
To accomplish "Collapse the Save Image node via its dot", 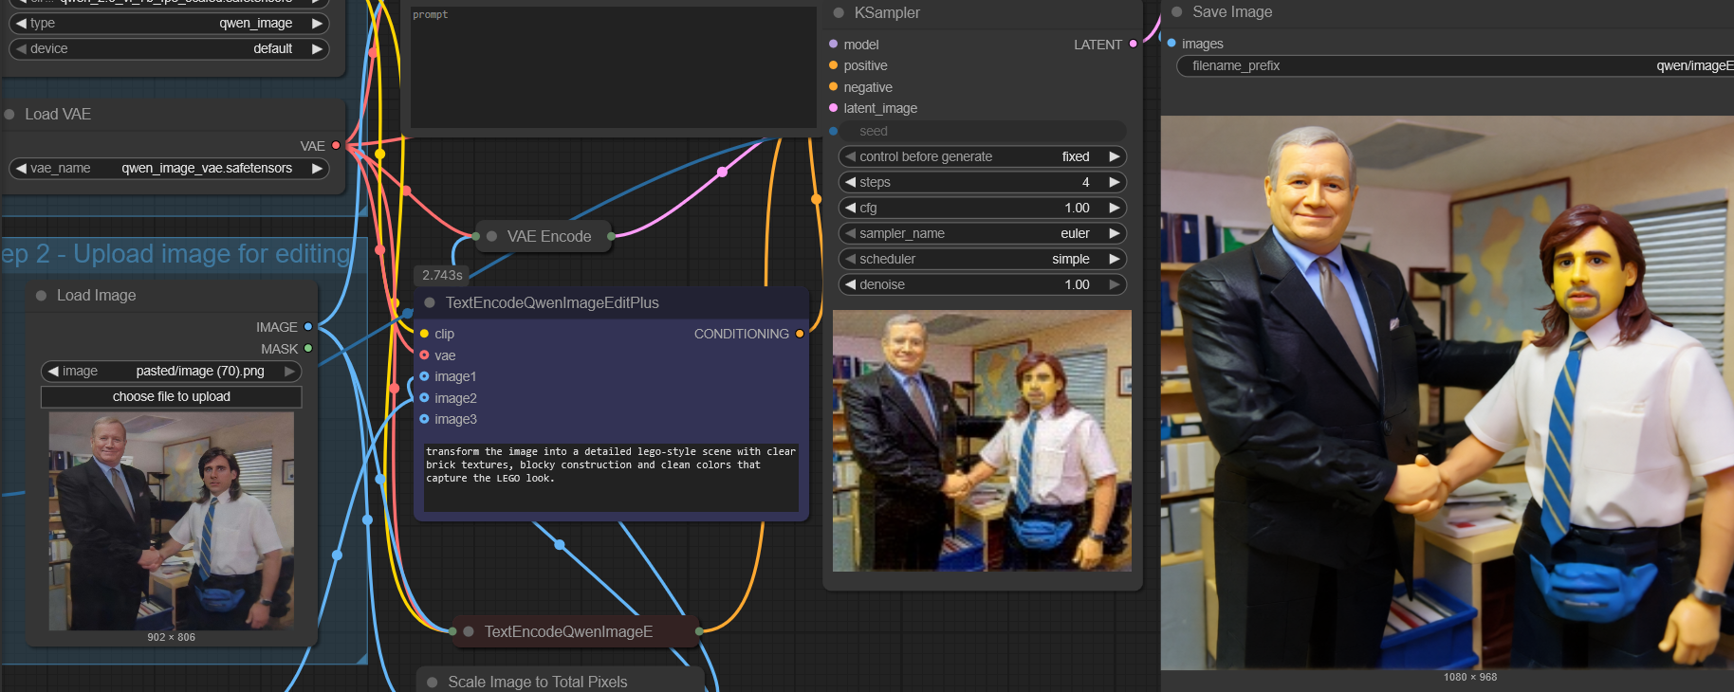I will click(1177, 12).
